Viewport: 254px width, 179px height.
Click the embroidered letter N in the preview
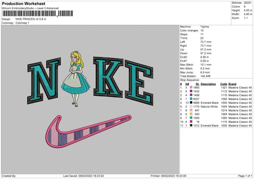coord(44,81)
